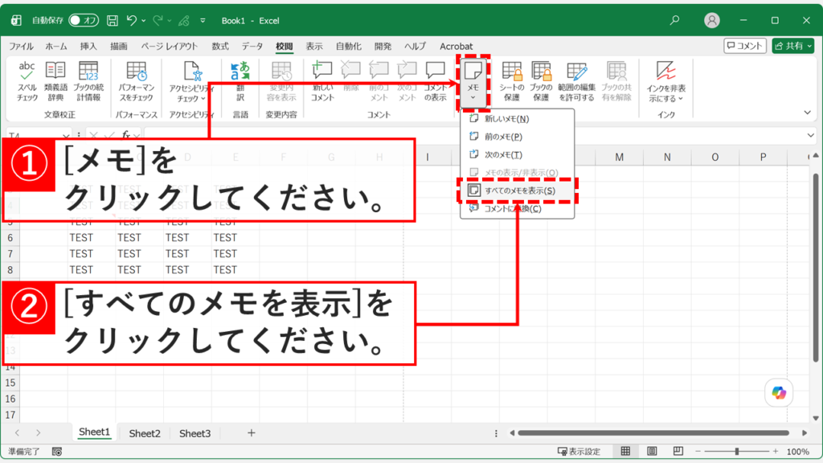823x463 pixels.
Task: Click the horizontal scrollbar
Action: point(653,433)
